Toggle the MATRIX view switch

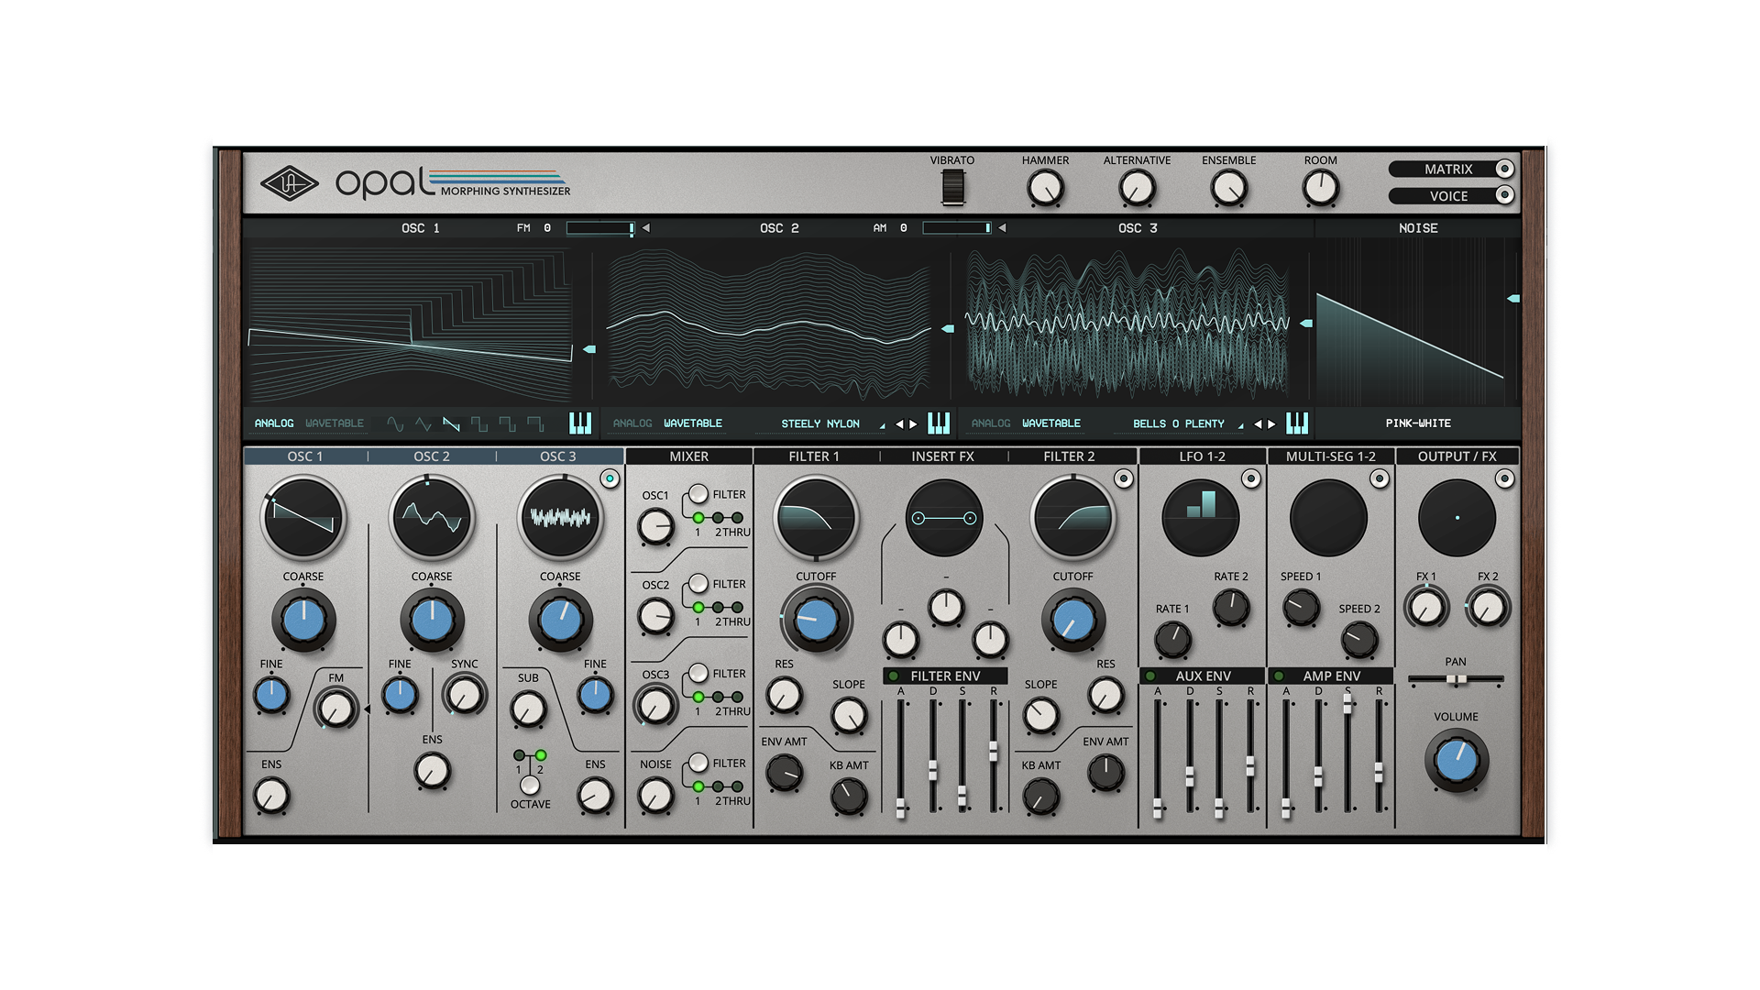(1503, 169)
